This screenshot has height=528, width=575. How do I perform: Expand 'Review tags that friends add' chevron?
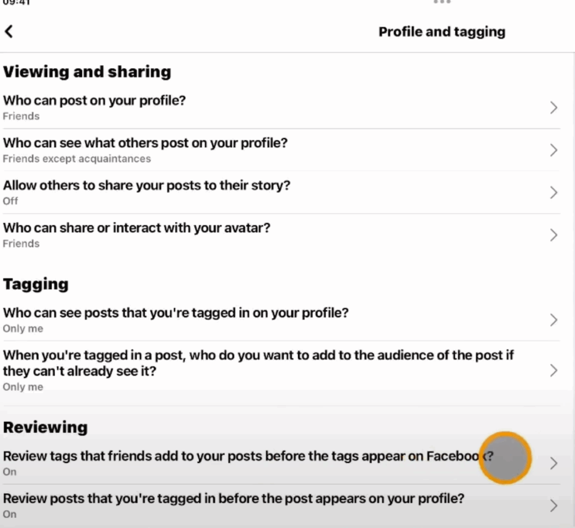[554, 463]
